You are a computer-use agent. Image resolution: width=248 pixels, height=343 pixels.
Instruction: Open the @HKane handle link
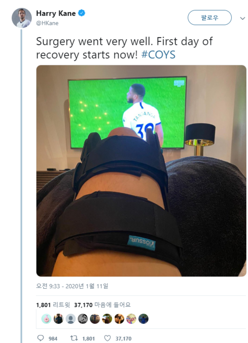tap(47, 23)
